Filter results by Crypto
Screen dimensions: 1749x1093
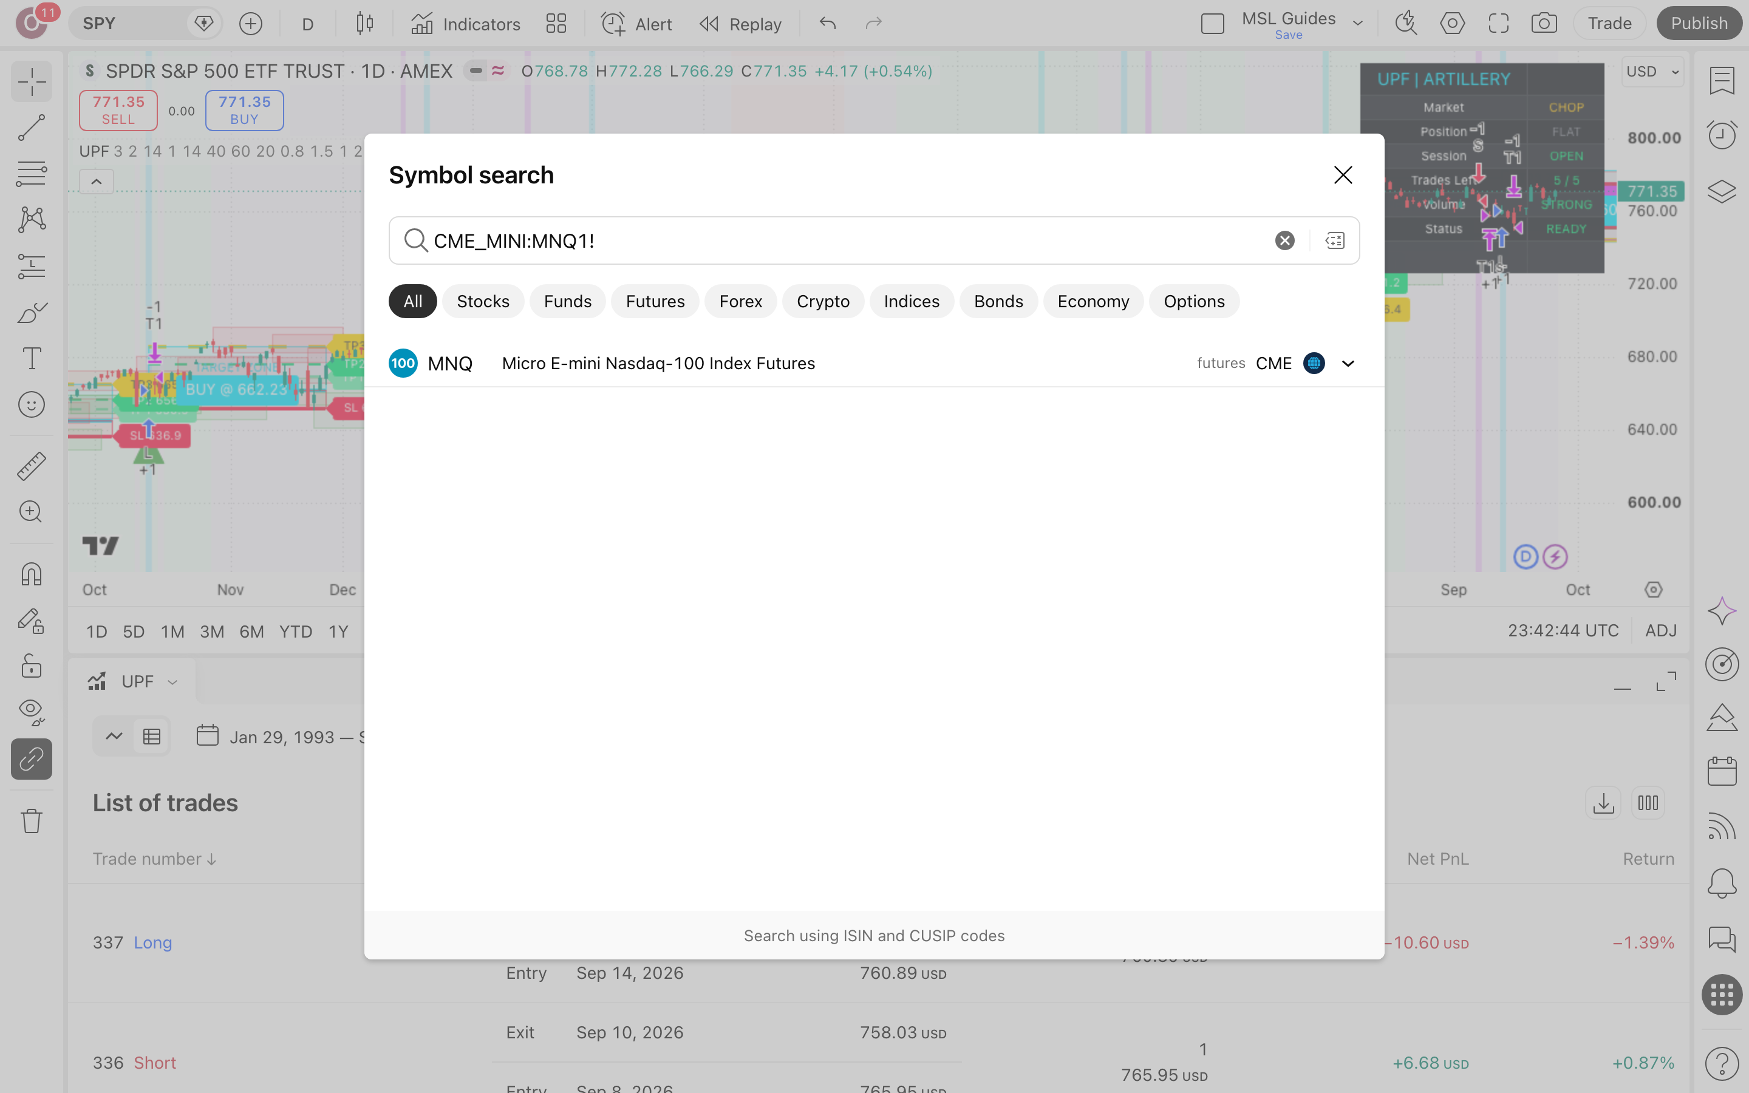point(823,301)
